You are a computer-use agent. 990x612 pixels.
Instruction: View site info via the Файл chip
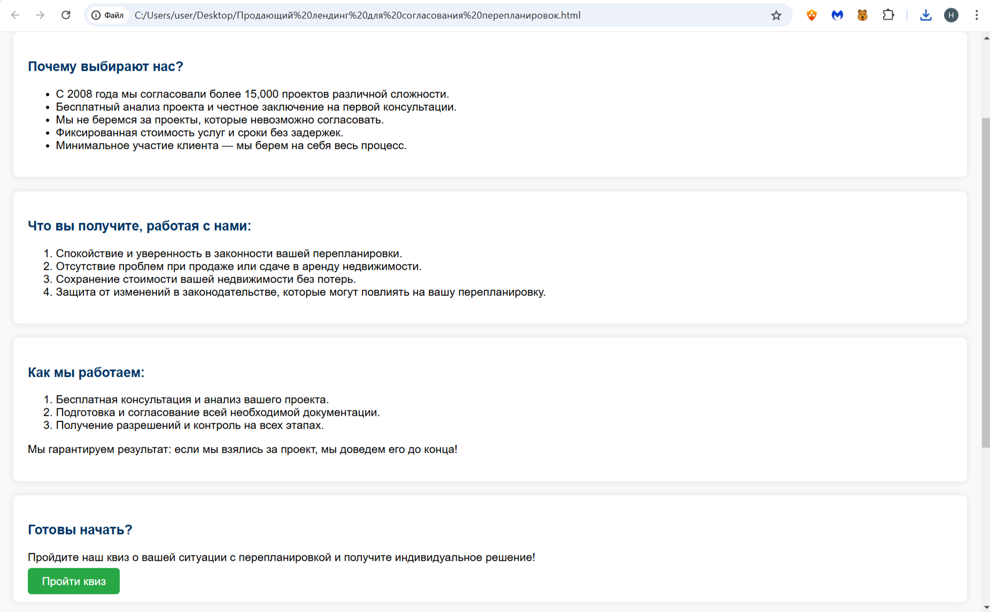click(108, 16)
